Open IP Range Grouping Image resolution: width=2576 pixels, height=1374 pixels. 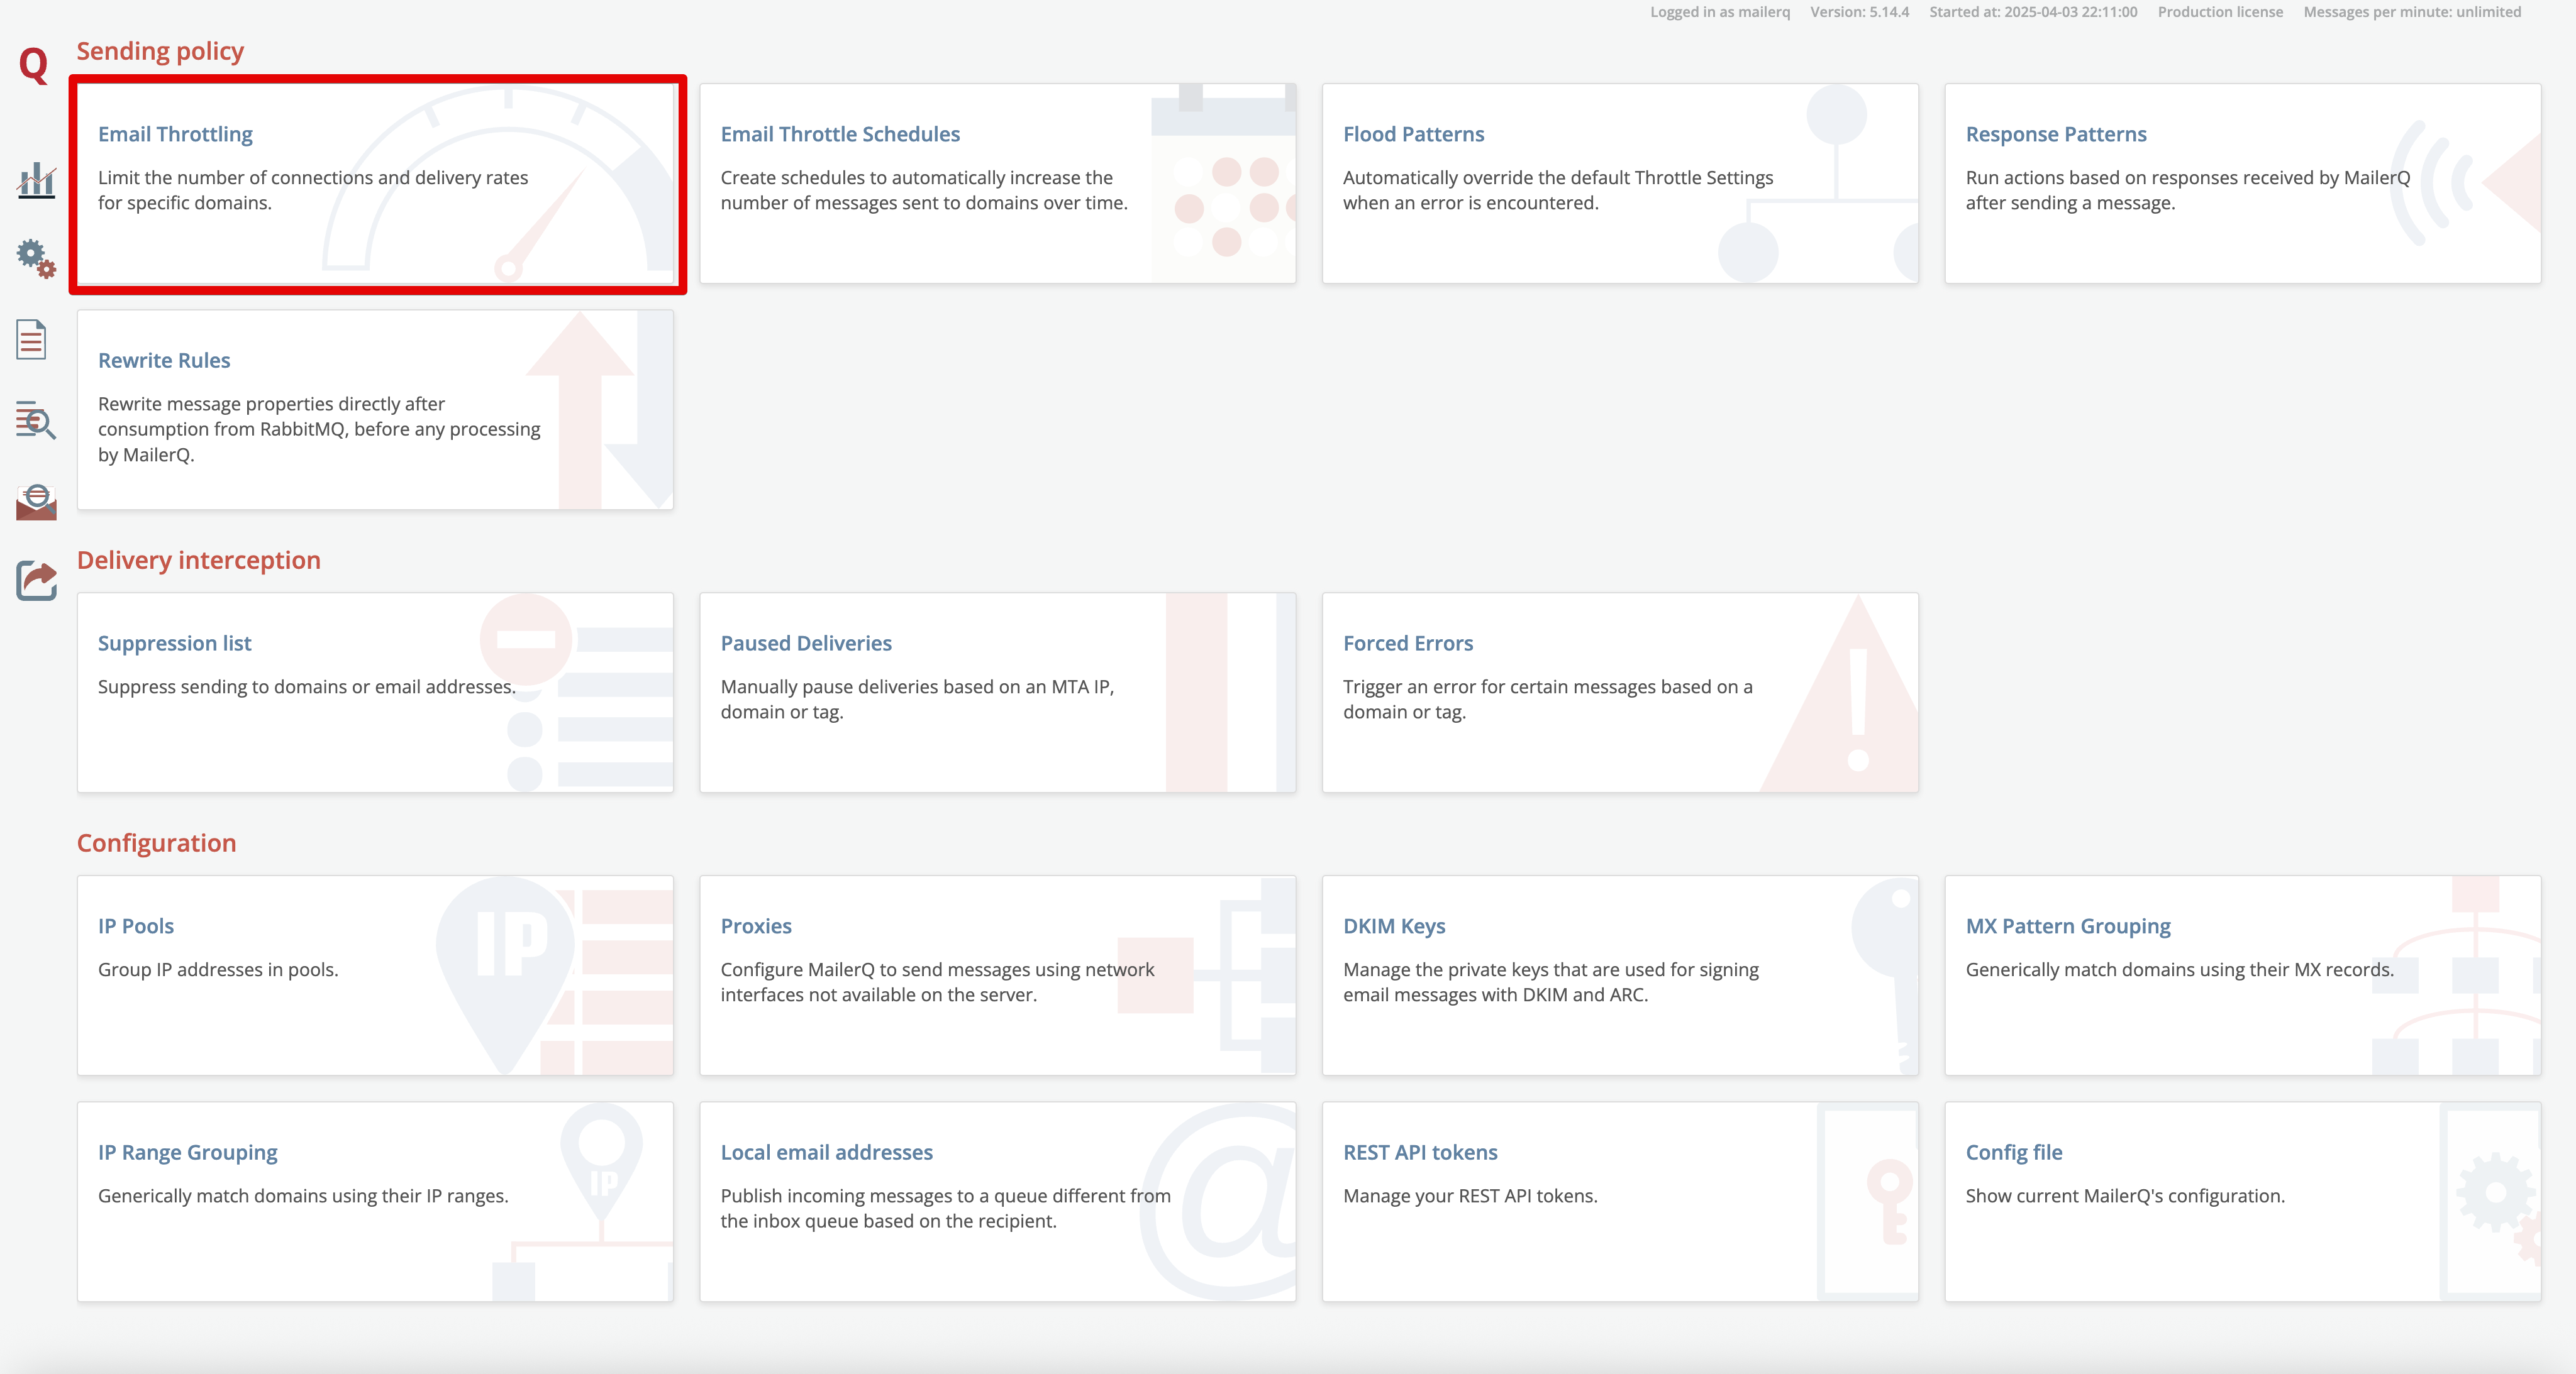coord(376,1202)
